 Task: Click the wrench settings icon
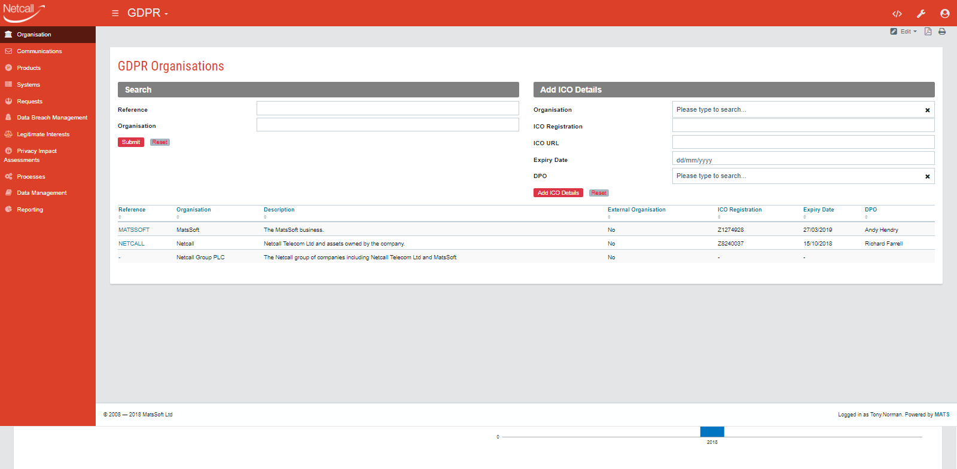pyautogui.click(x=921, y=14)
